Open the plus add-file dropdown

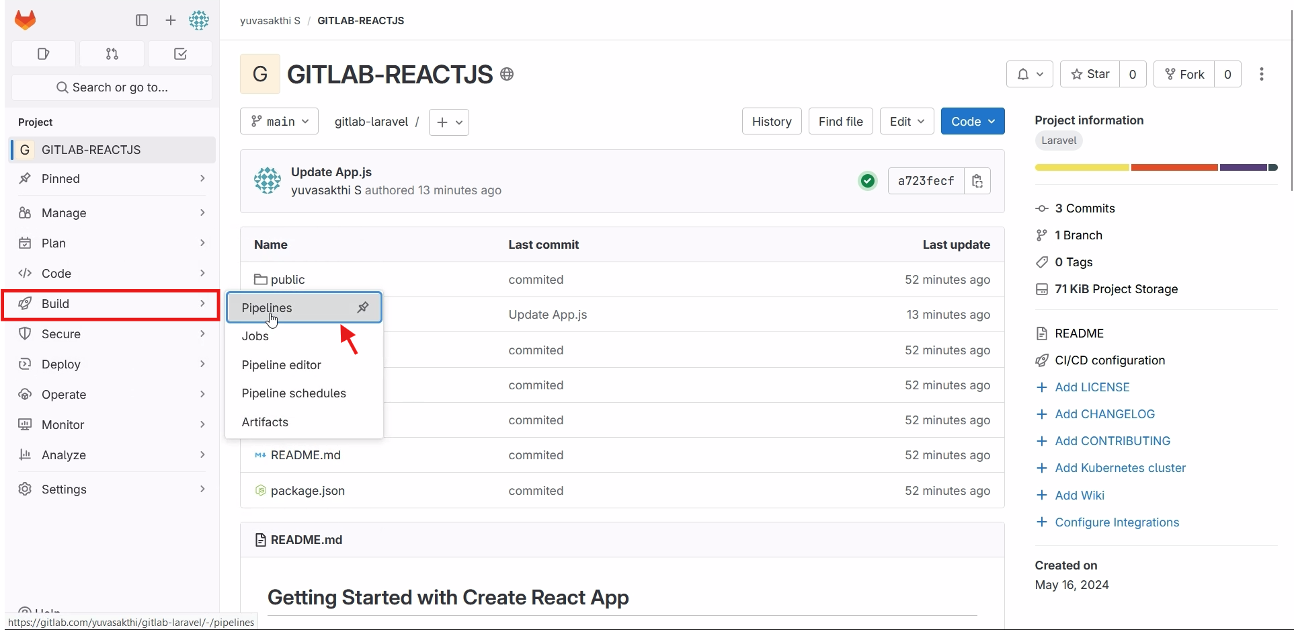[449, 122]
